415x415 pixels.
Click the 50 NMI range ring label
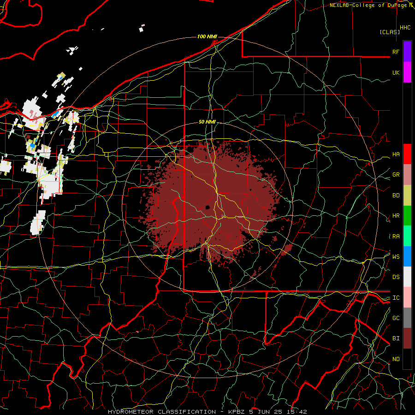(207, 122)
